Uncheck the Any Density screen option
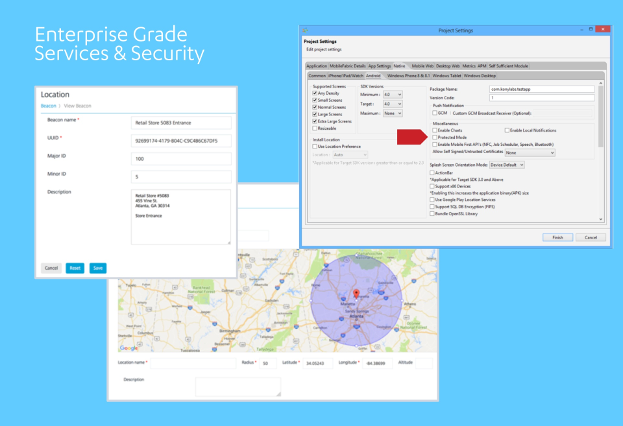 pyautogui.click(x=315, y=93)
